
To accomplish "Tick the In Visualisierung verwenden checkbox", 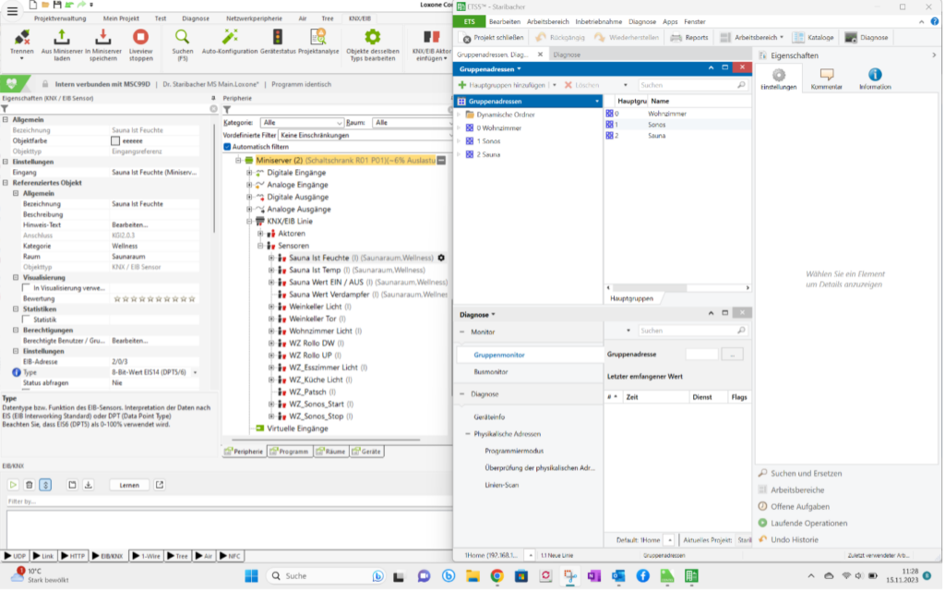I will point(26,288).
